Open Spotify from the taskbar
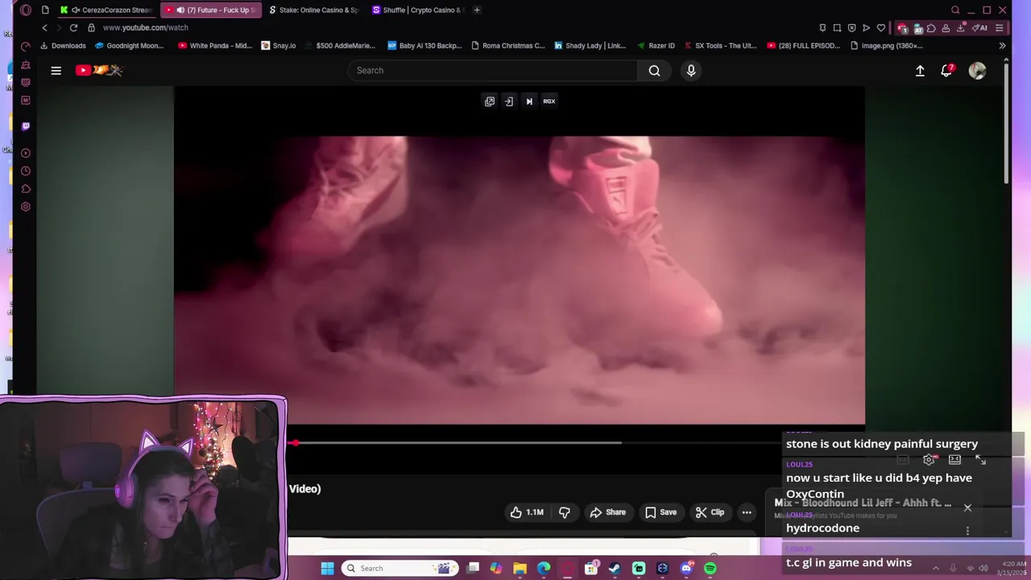The width and height of the screenshot is (1031, 580). tap(710, 569)
